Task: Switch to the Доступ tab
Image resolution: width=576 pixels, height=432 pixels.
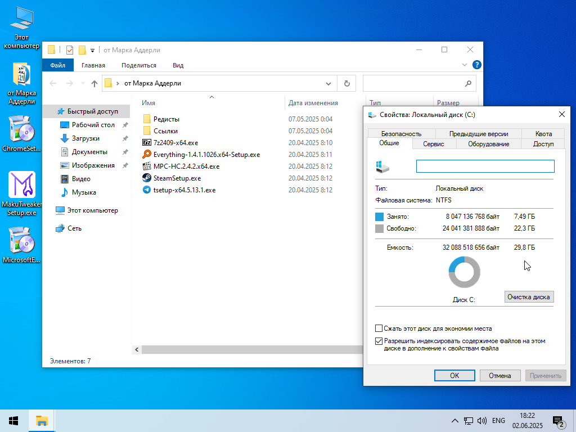Action: click(x=543, y=143)
